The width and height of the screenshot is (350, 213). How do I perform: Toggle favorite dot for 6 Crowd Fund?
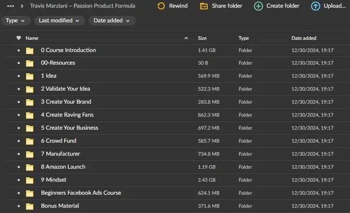[x=19, y=141]
